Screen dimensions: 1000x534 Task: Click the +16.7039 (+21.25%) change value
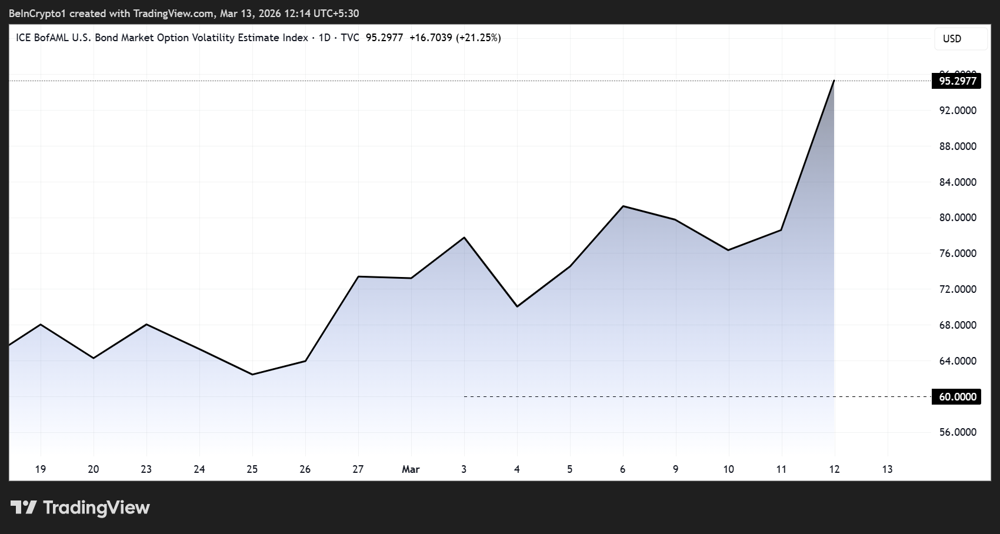(455, 38)
